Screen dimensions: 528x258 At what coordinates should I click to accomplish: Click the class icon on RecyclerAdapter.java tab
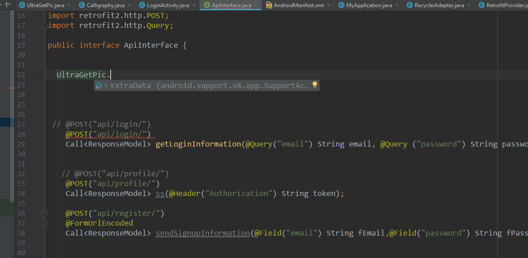tap(410, 5)
